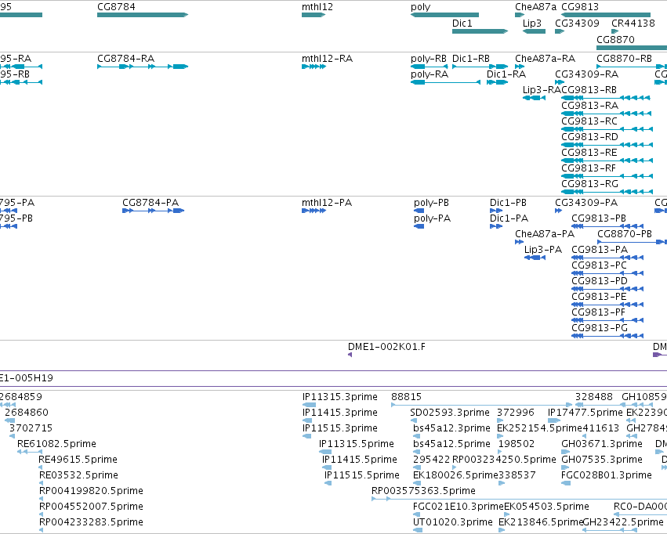
Task: Click the CG34309-RA transcript
Action: pos(560,82)
